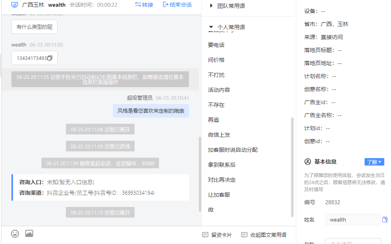Click 省市：广西，玉林 entry
Screen dimensions: 391x244
click(x=326, y=24)
